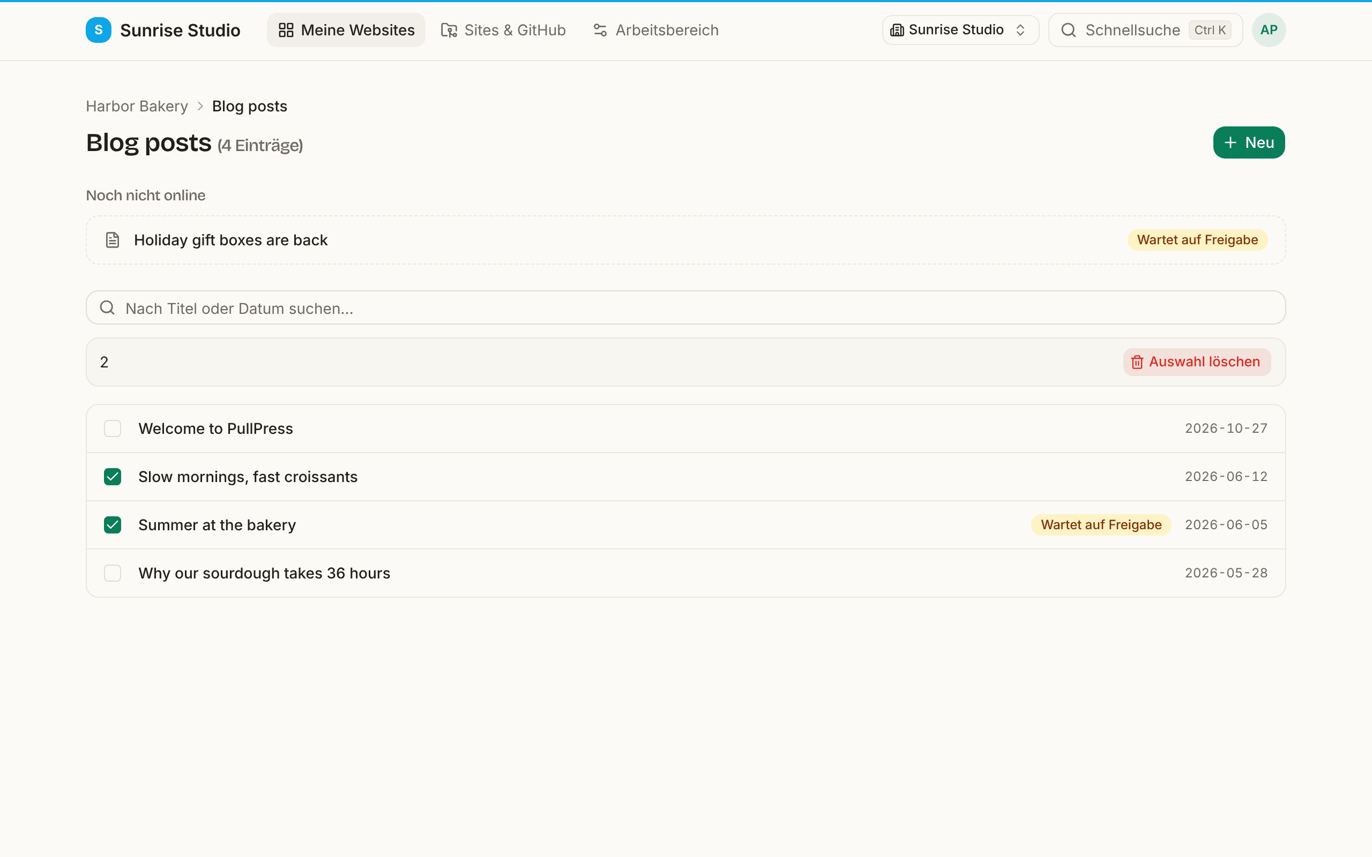
Task: Expand the Sunrise Studio workspace switcher
Action: point(960,30)
